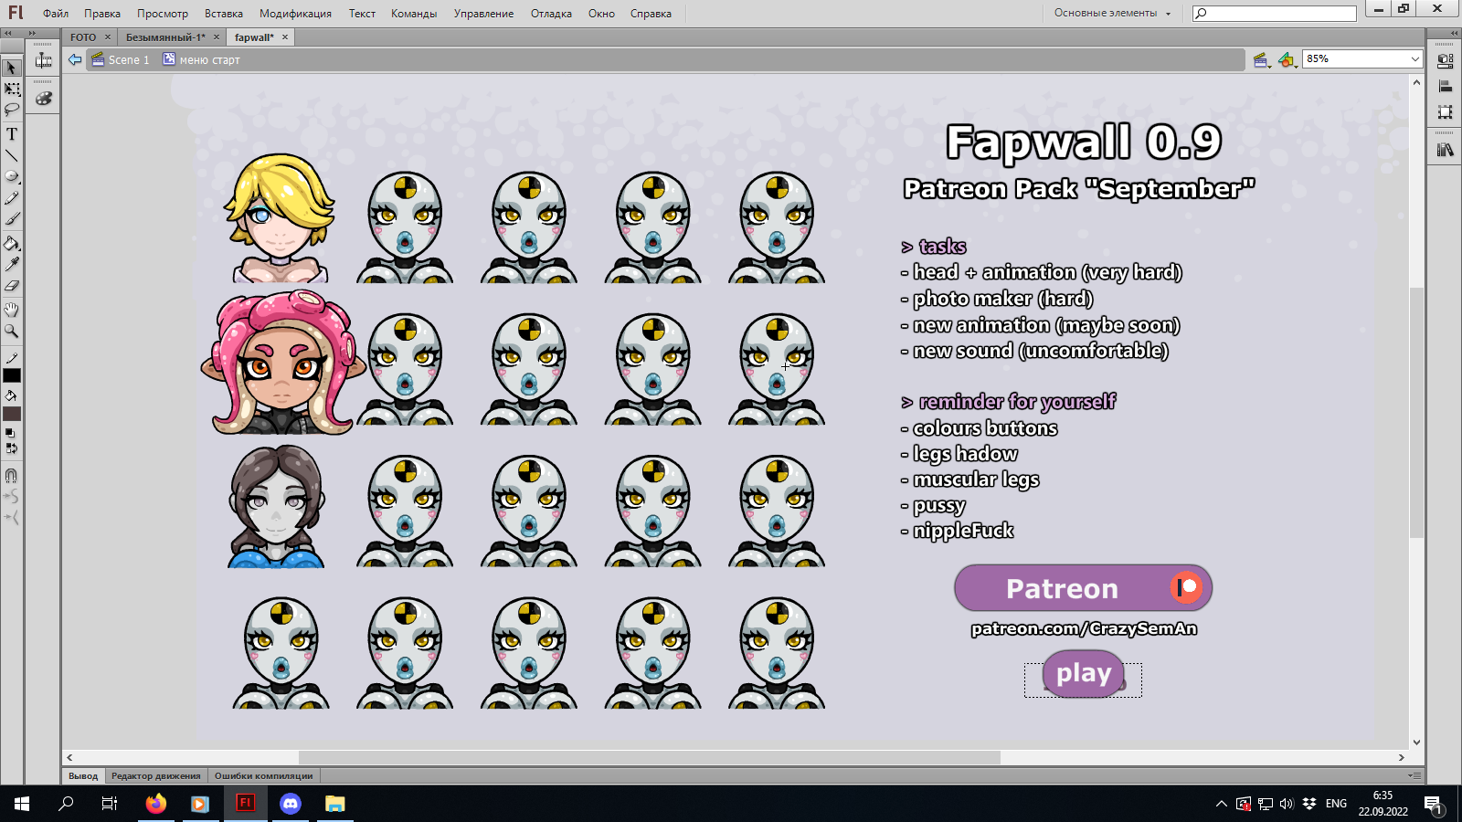The width and height of the screenshot is (1462, 822).
Task: Open the Справка menu
Action: (651, 14)
